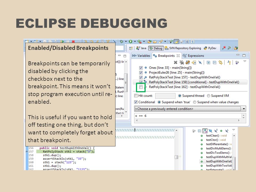Click Hide Fields icon in Outline toolbar

(x=210, y=131)
